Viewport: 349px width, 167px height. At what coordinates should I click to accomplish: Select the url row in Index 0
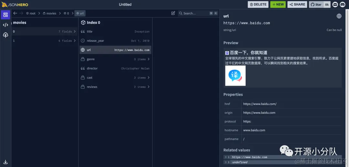tap(115, 50)
